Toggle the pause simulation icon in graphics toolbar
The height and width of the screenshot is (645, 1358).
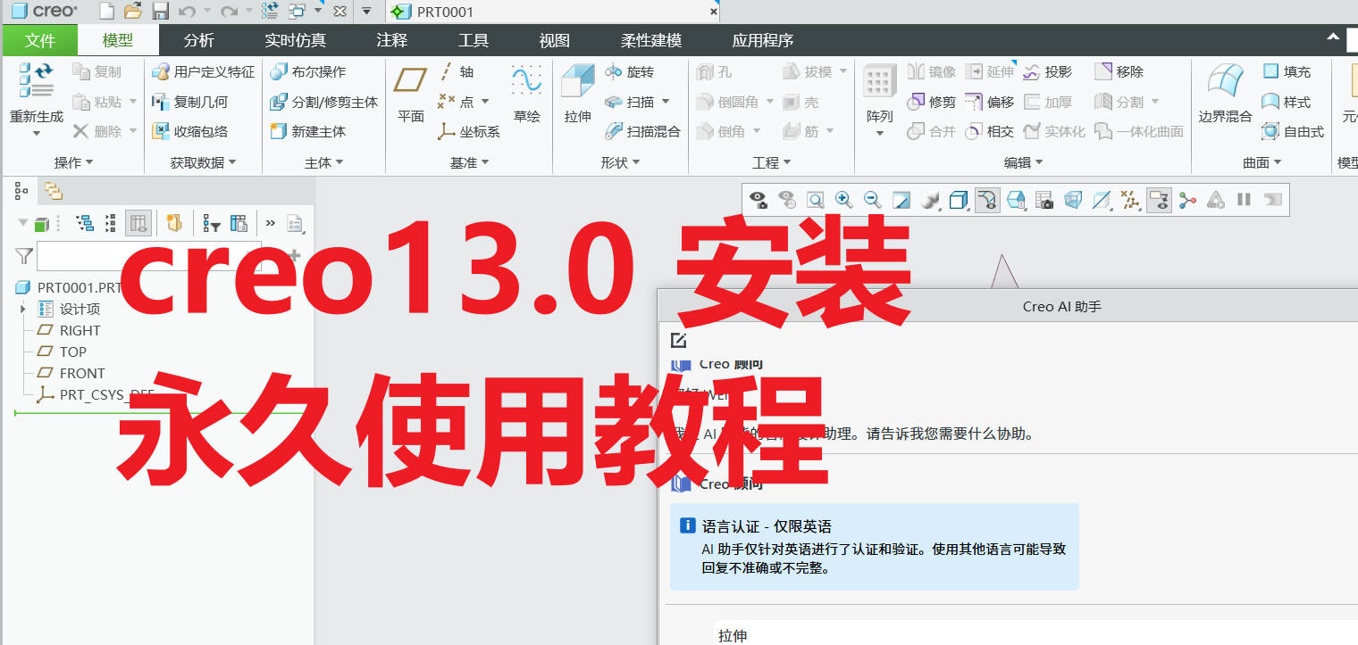(1244, 200)
